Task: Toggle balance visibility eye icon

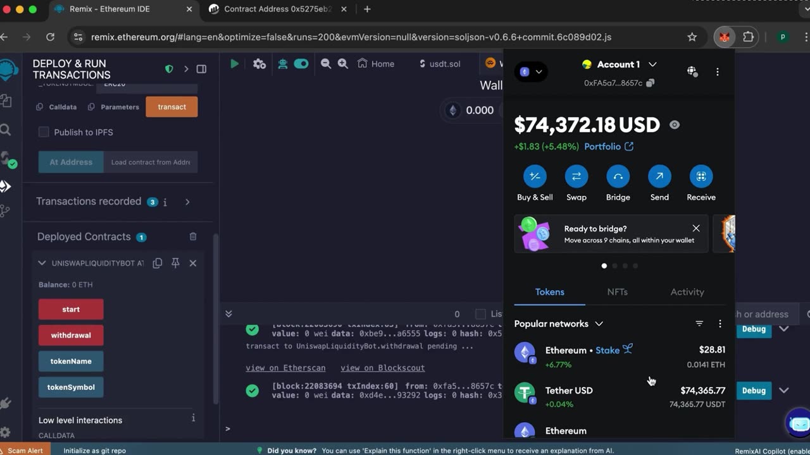Action: (x=675, y=125)
